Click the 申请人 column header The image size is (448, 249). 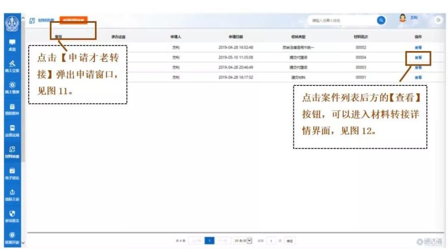click(176, 37)
